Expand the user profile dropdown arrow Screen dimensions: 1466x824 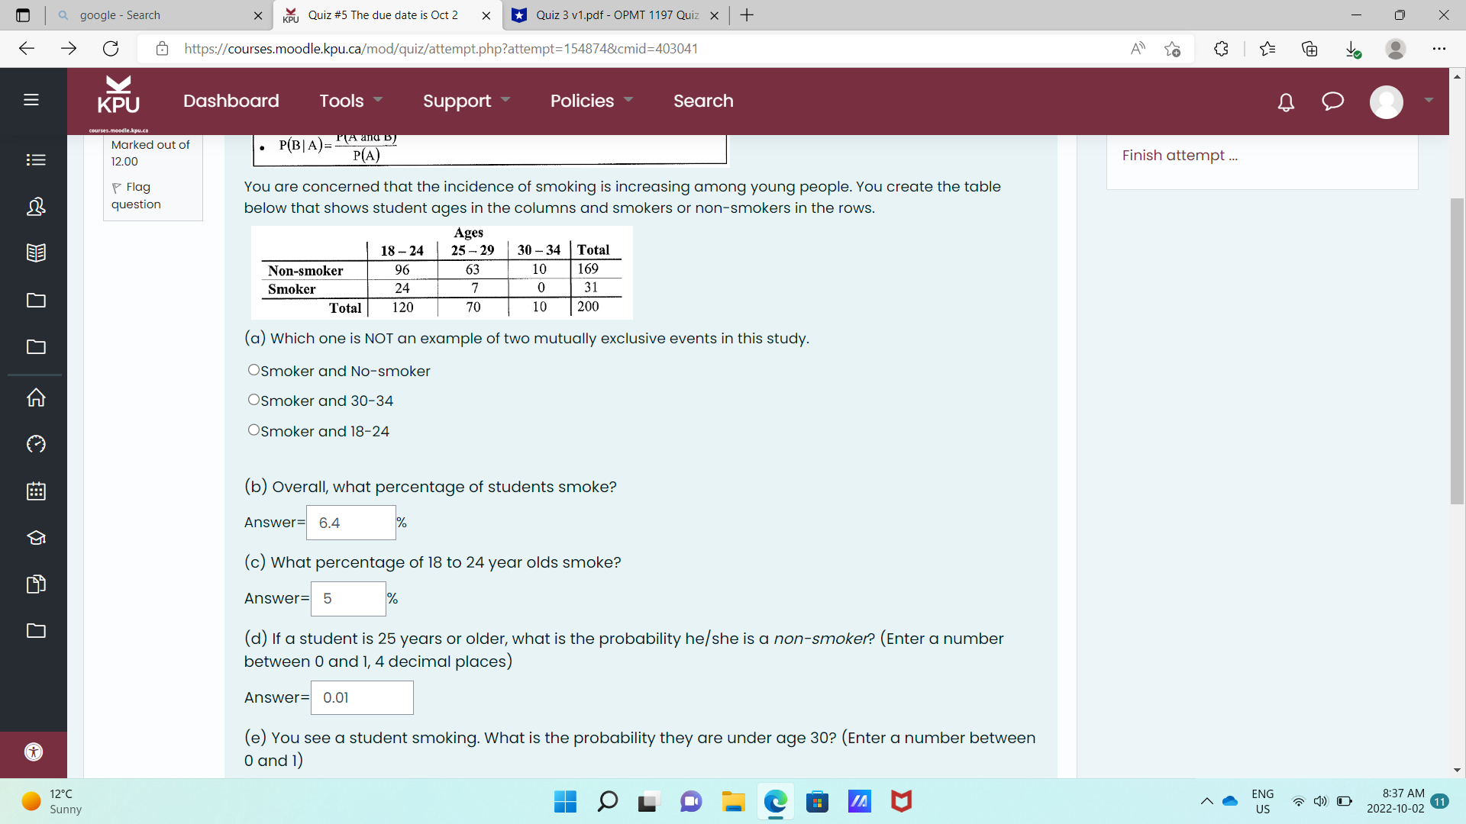coord(1429,101)
